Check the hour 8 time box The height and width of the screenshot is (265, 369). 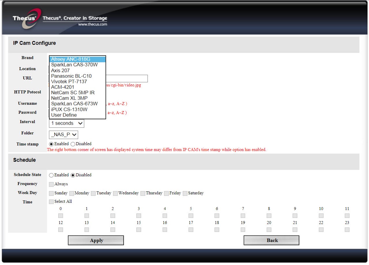click(269, 216)
